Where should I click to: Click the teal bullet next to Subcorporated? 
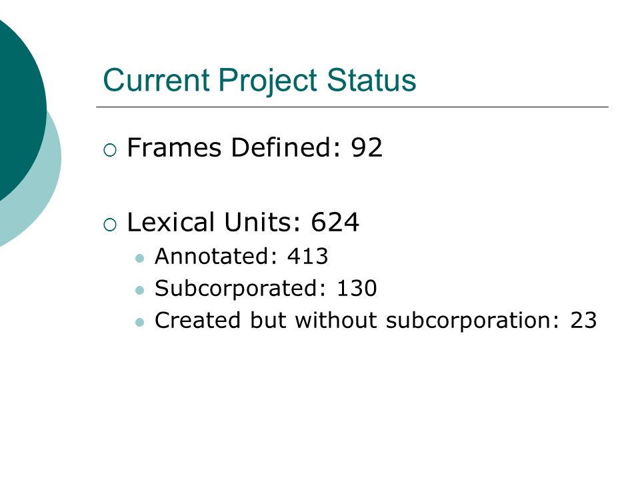[139, 291]
